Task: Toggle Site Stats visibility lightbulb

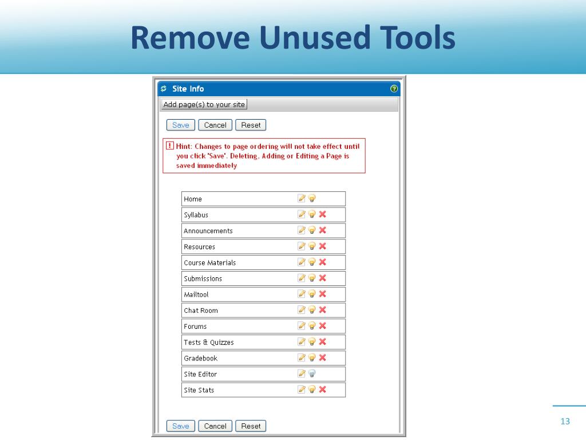Action: click(x=312, y=389)
